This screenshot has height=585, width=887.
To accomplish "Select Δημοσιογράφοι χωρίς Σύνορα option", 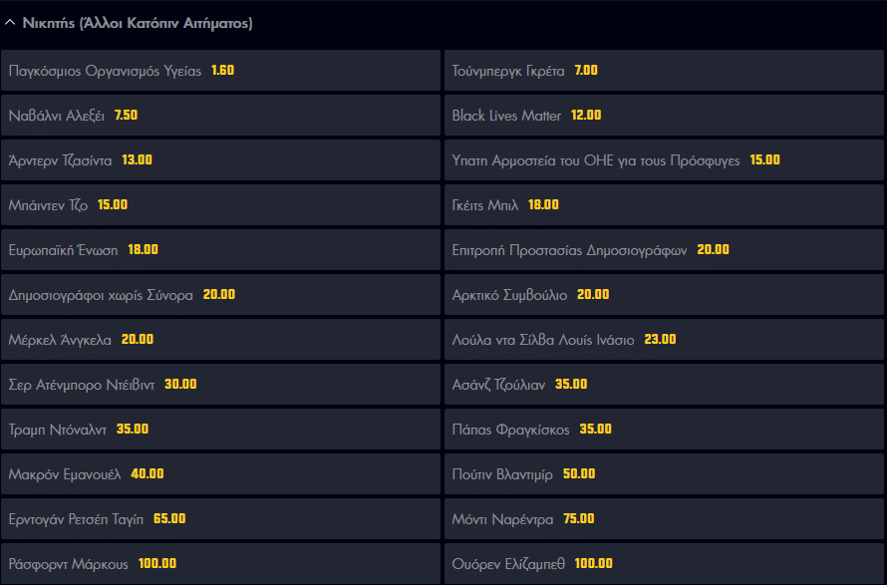I will [x=220, y=295].
